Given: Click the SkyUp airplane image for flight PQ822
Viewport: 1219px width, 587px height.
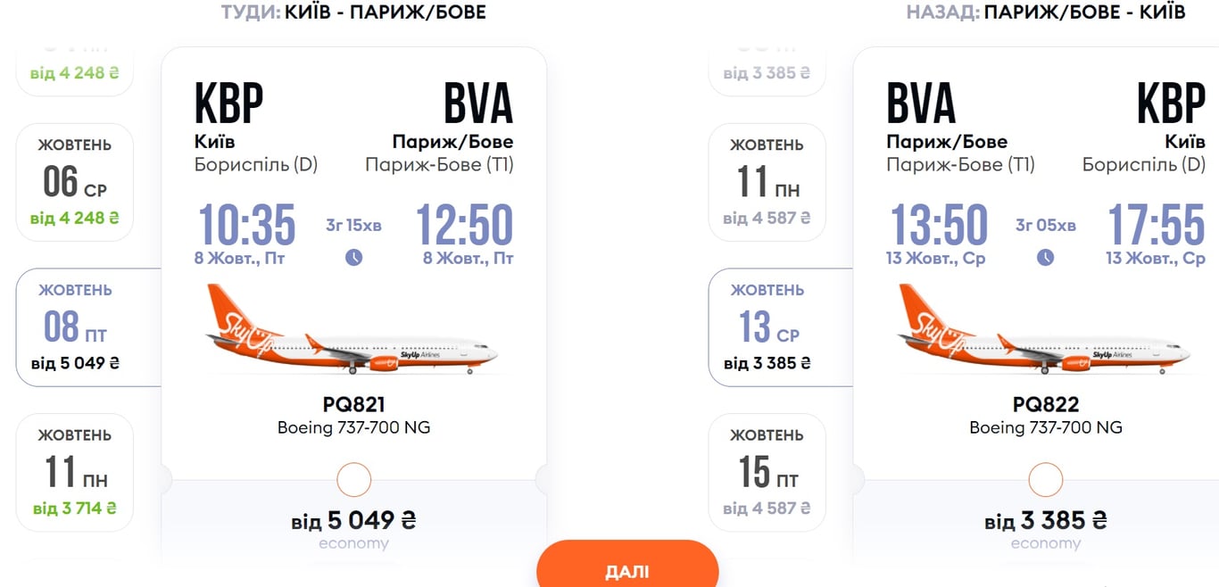Looking at the screenshot, I should pos(1044,329).
